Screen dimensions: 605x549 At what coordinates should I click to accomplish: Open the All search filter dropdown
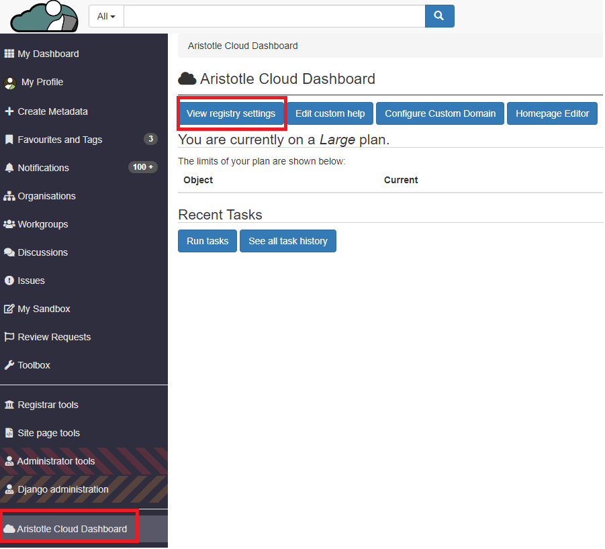point(106,16)
